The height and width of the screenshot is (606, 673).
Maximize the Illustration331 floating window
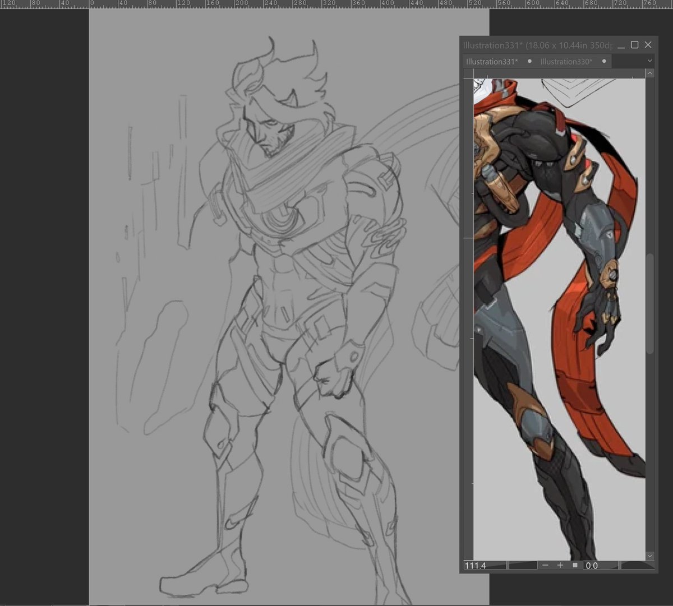click(x=634, y=45)
